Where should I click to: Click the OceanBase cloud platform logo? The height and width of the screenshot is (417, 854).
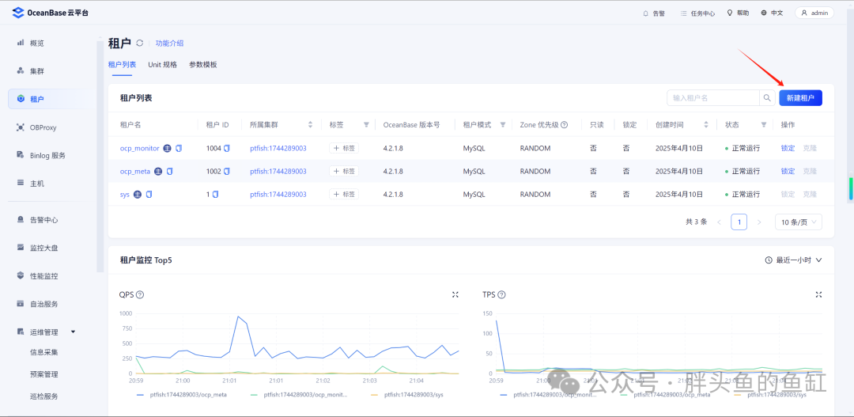tap(50, 13)
